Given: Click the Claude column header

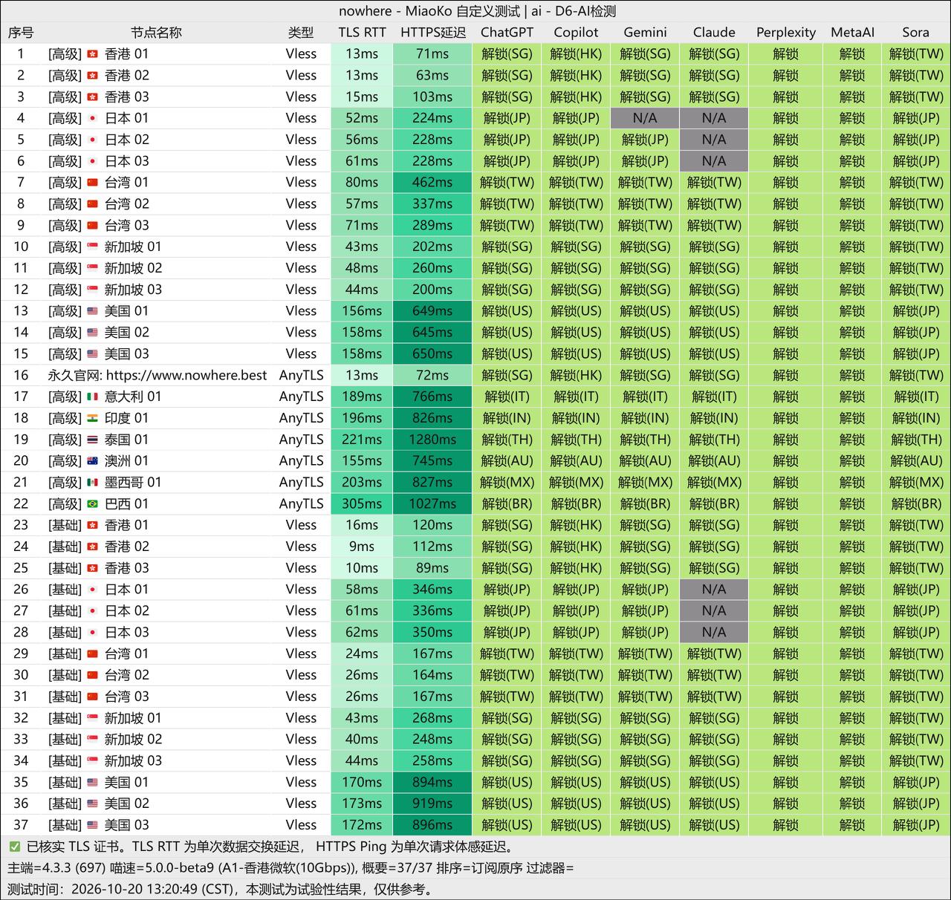Looking at the screenshot, I should coord(714,33).
